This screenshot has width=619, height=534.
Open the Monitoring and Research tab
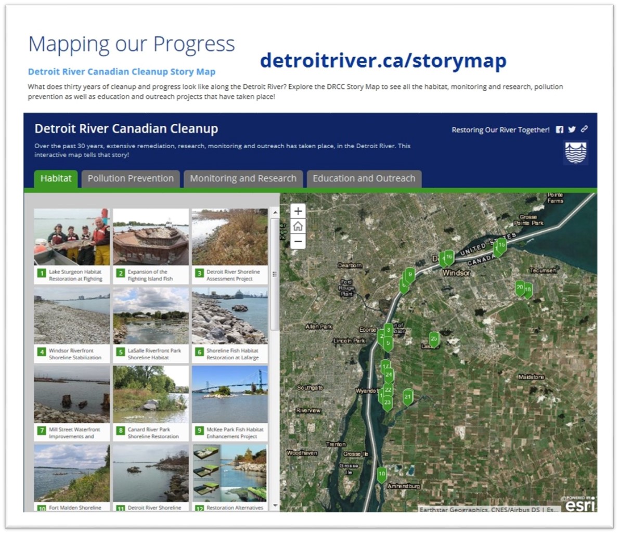tap(243, 178)
